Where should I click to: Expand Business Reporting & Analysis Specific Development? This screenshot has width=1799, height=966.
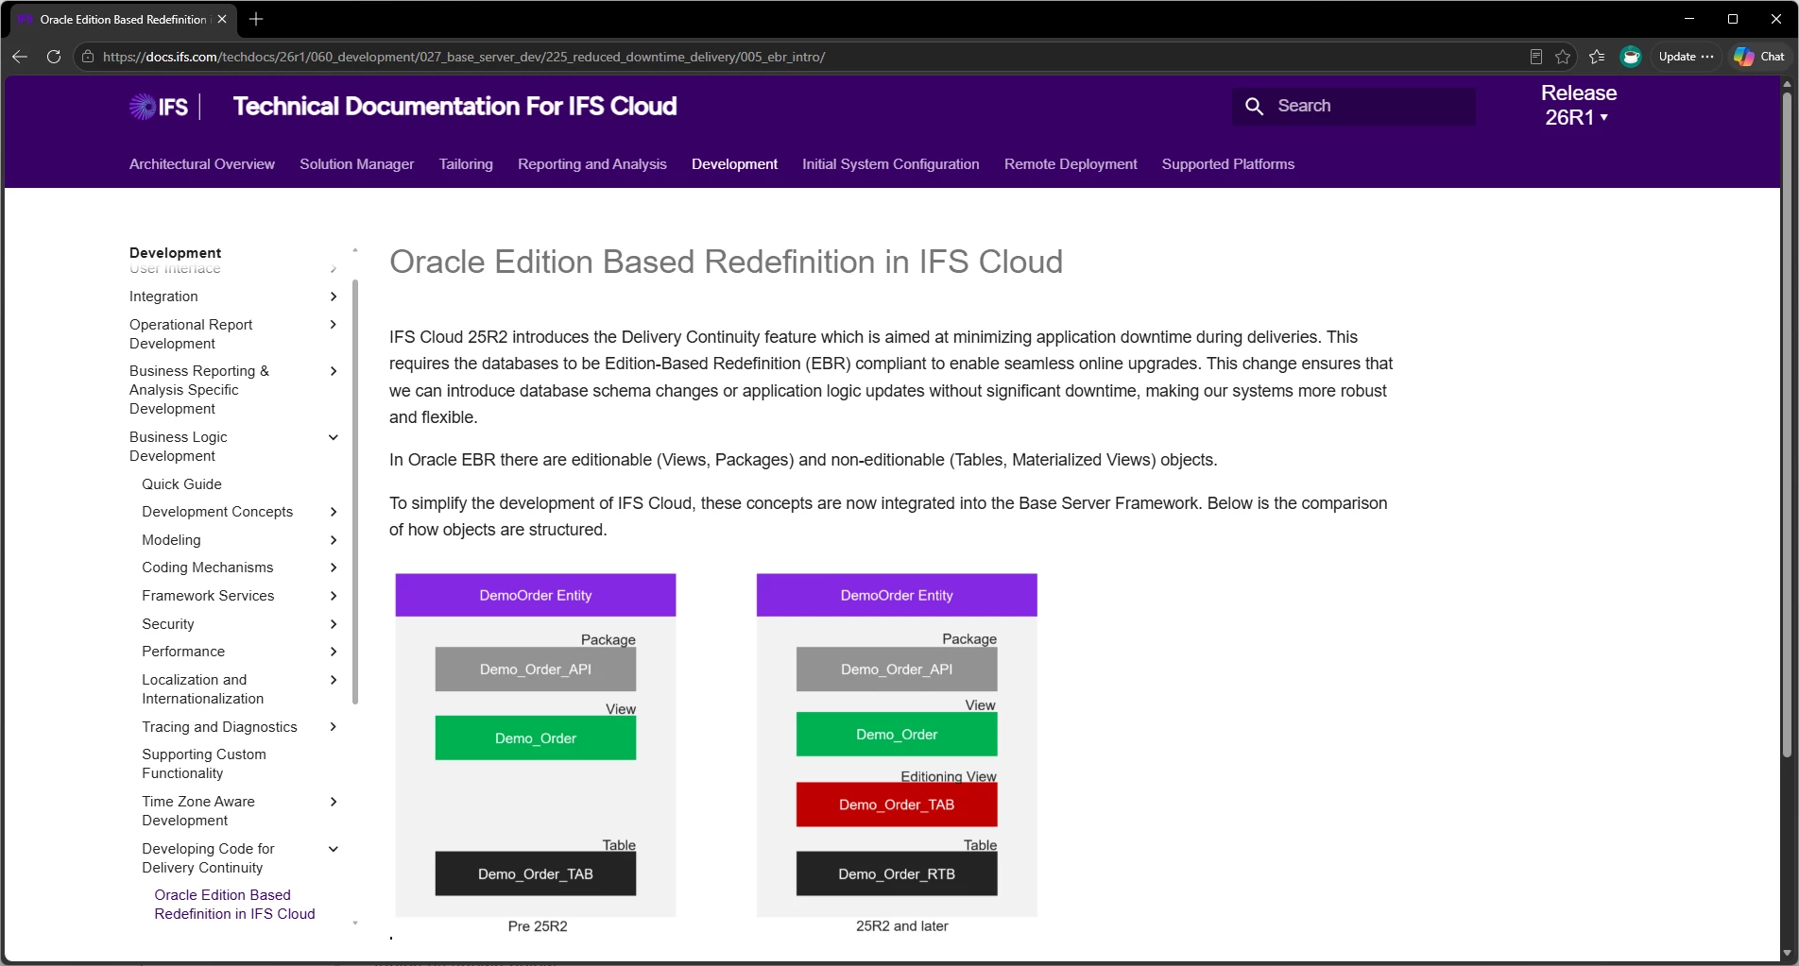tap(333, 371)
